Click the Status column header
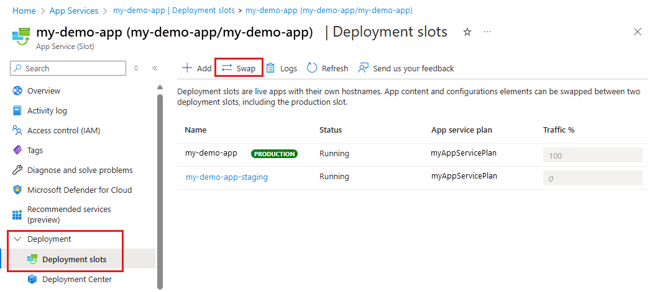 pyautogui.click(x=331, y=130)
